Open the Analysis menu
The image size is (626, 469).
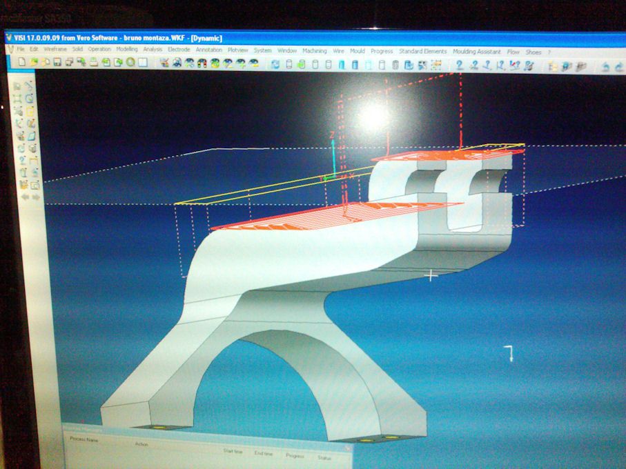153,49
